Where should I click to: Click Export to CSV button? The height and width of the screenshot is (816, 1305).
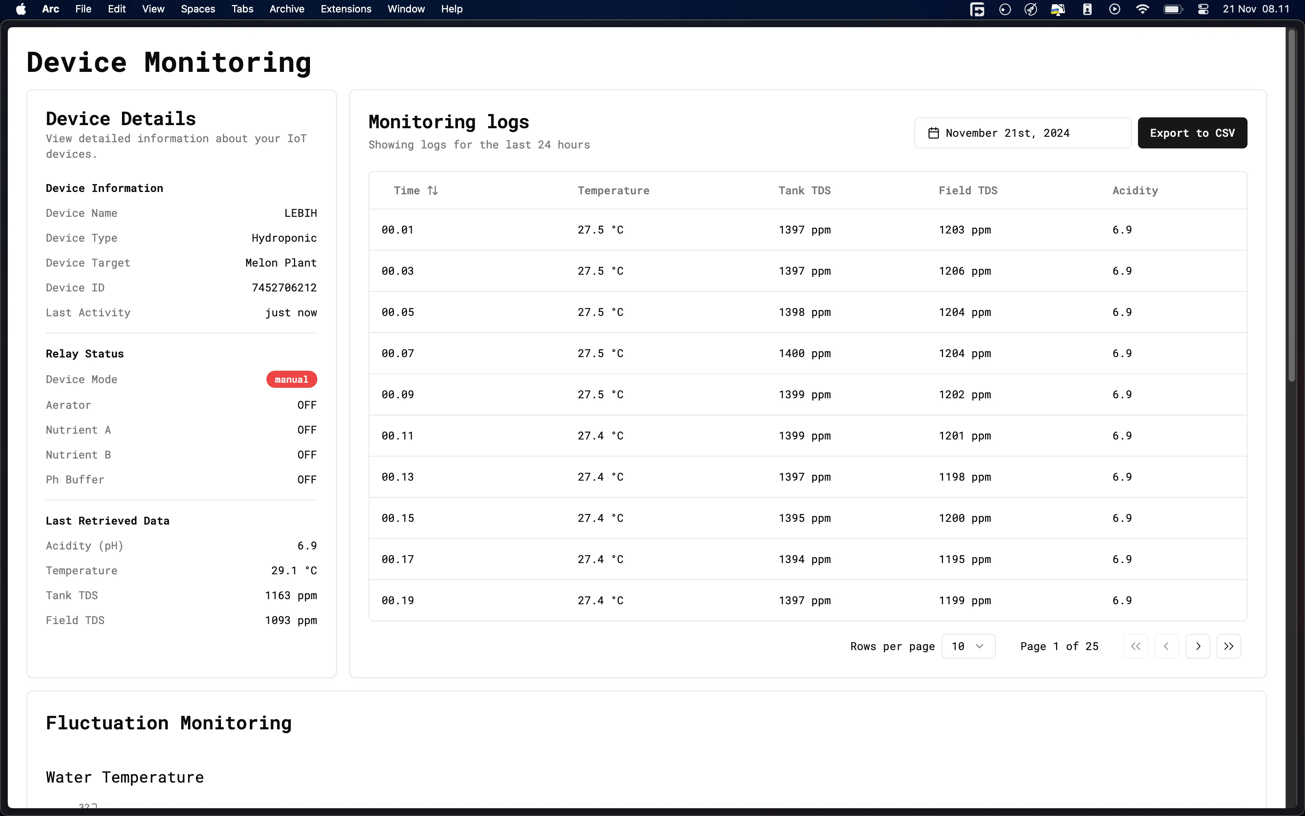coord(1192,133)
